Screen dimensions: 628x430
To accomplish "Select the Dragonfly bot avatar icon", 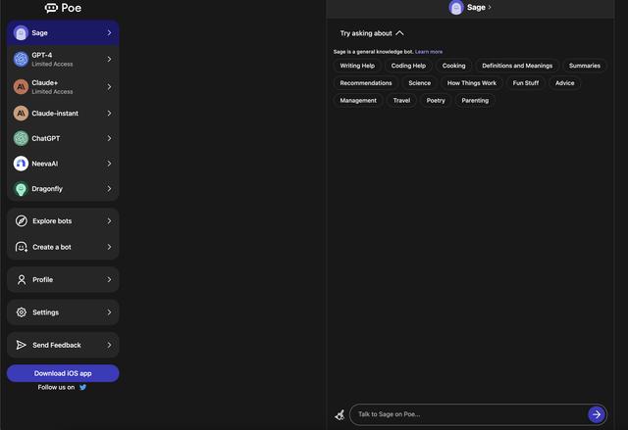I will 21,189.
